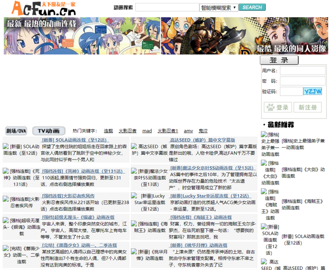This screenshot has width=330, height=270.
Task: Open the [新番] SOLA动画连载（至12话）title link
Action: [x=74, y=140]
